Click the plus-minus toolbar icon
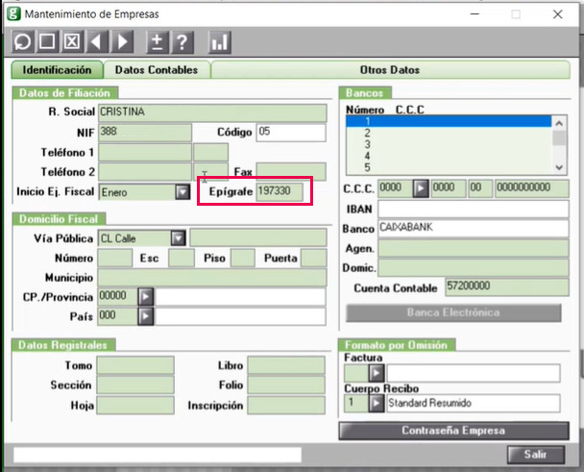 pos(158,41)
